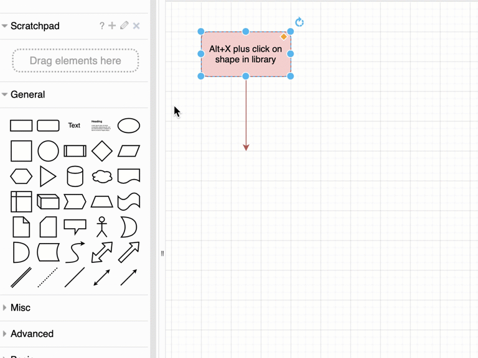
Task: Close the Scratchpad panel
Action: pyautogui.click(x=136, y=26)
